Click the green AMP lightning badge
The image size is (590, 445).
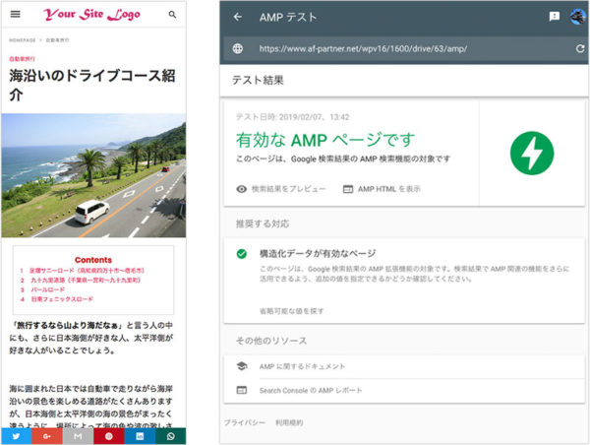coord(532,153)
